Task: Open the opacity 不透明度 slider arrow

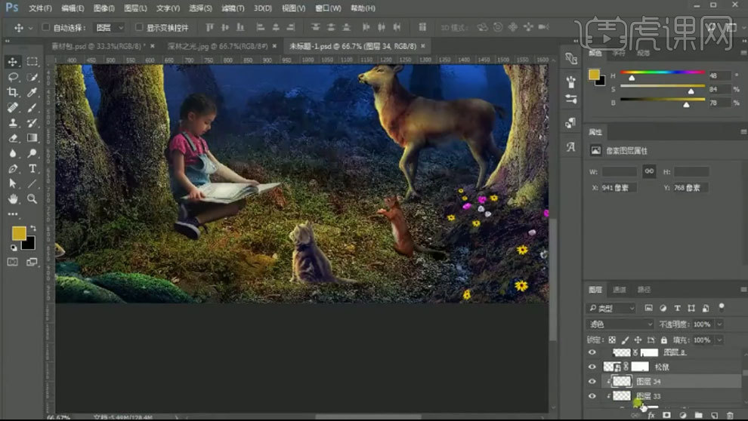Action: [719, 324]
